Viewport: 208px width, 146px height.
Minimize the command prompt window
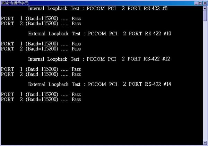pos(196,3)
